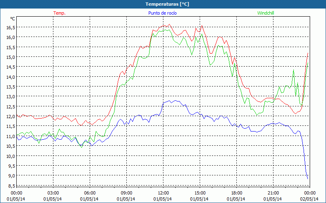The width and height of the screenshot is (326, 203).
Task: Click the °C unit label on axis
Action: (x=13, y=19)
